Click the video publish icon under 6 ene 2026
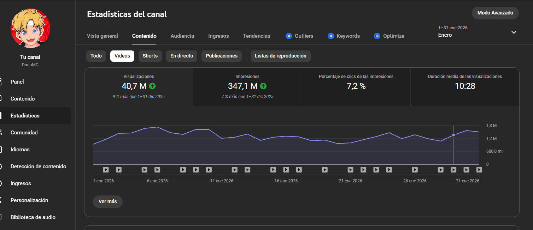This screenshot has width=533, height=230. coord(157,170)
